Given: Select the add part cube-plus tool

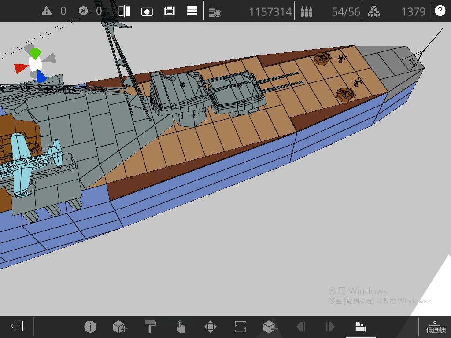Looking at the screenshot, I should pyautogui.click(x=120, y=327).
